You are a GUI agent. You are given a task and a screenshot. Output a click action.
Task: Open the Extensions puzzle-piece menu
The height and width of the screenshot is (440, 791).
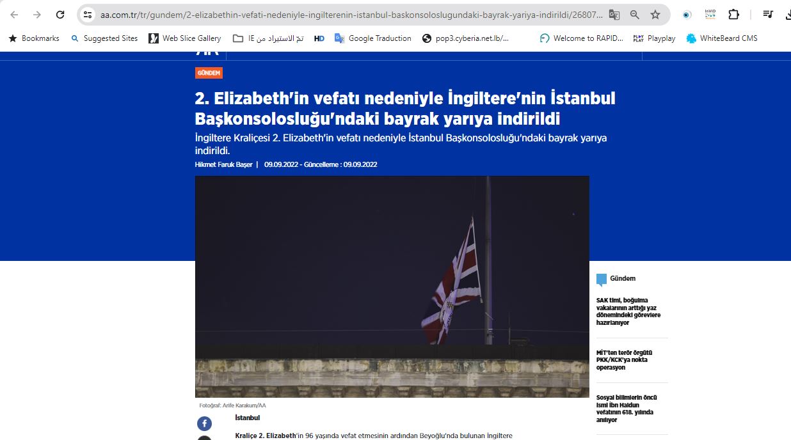[x=733, y=15]
